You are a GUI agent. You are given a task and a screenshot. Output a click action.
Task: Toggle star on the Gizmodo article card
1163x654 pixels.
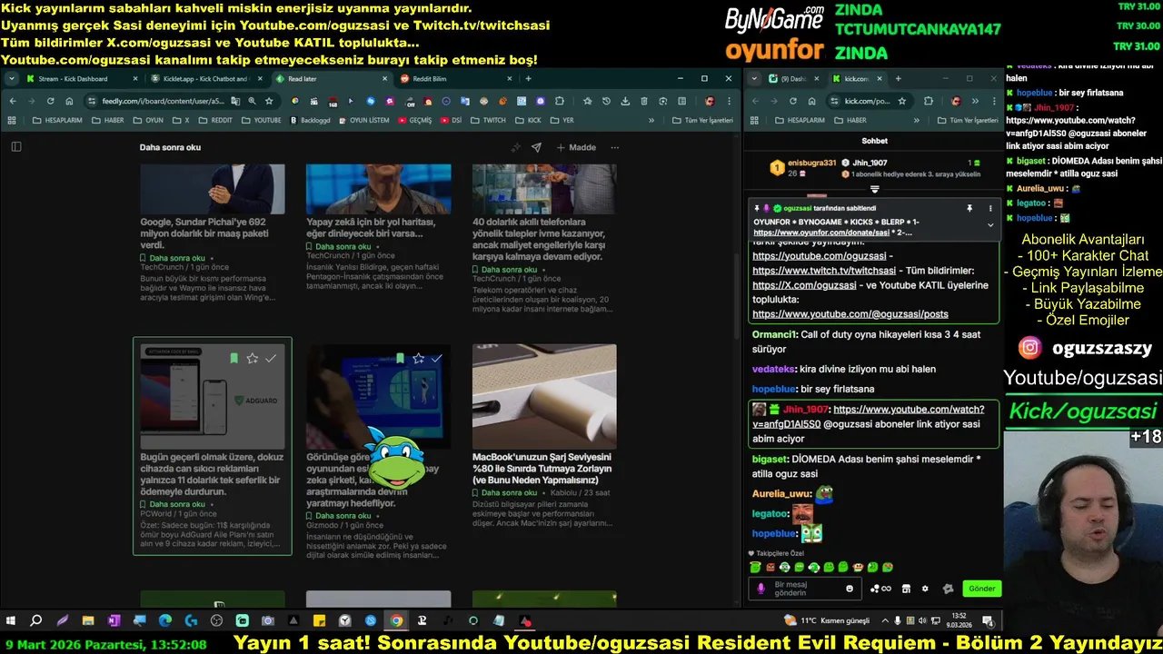(418, 358)
